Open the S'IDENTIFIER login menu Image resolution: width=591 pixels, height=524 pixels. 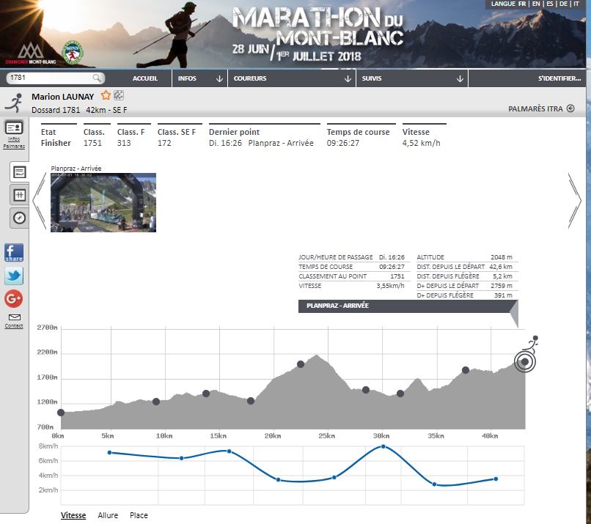click(x=559, y=78)
